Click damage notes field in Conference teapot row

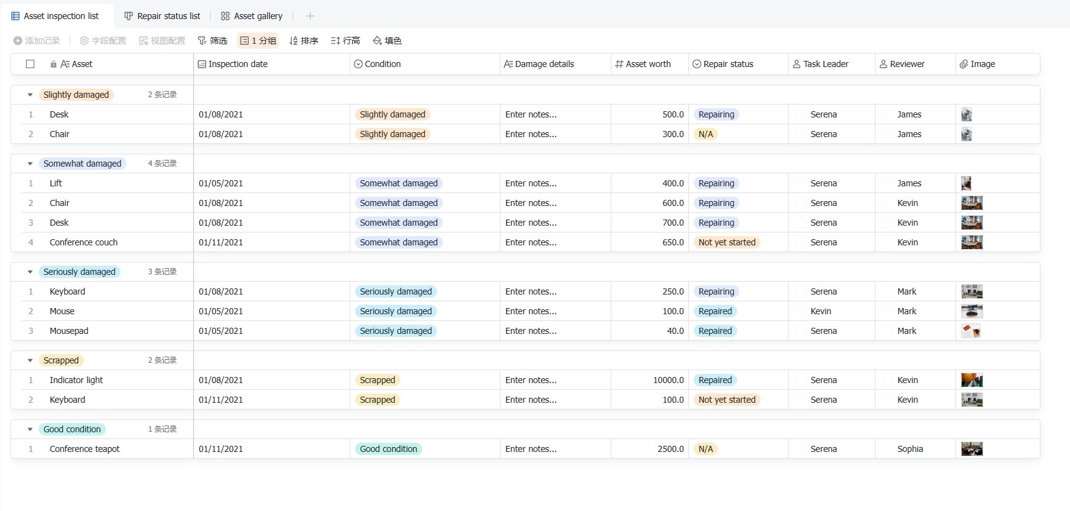(x=555, y=449)
